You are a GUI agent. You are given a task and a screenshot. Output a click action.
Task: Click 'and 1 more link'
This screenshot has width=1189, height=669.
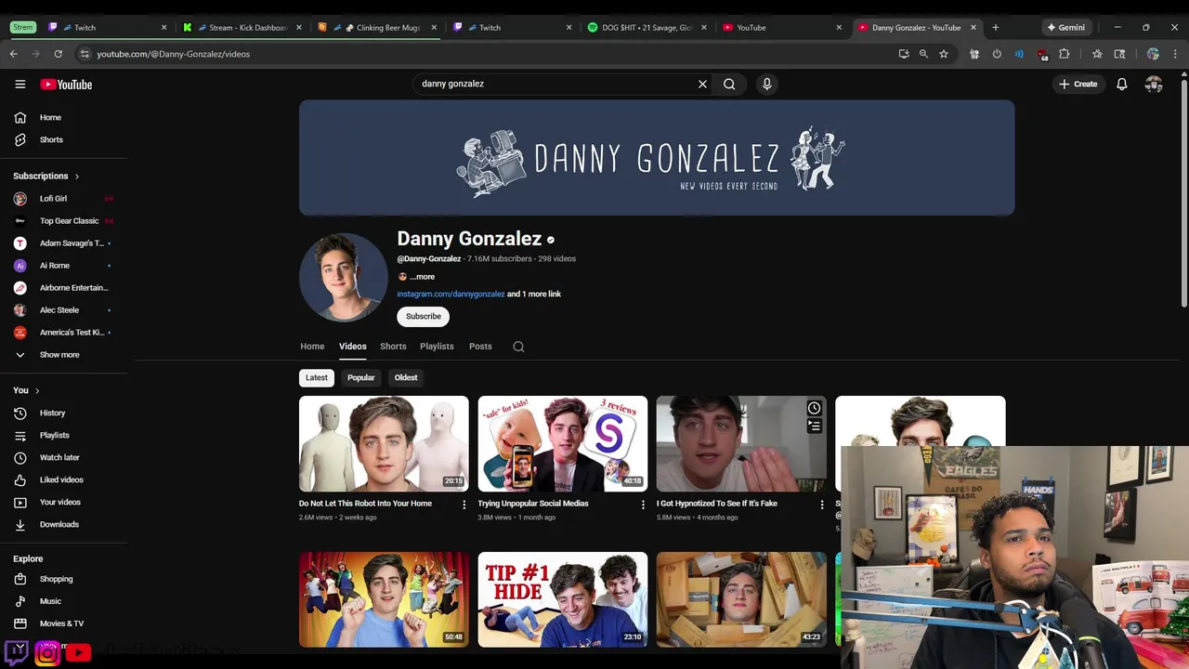534,295
